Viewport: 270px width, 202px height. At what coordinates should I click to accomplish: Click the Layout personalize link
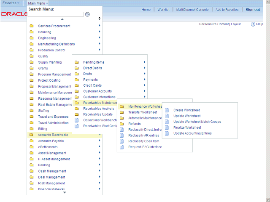[236, 24]
